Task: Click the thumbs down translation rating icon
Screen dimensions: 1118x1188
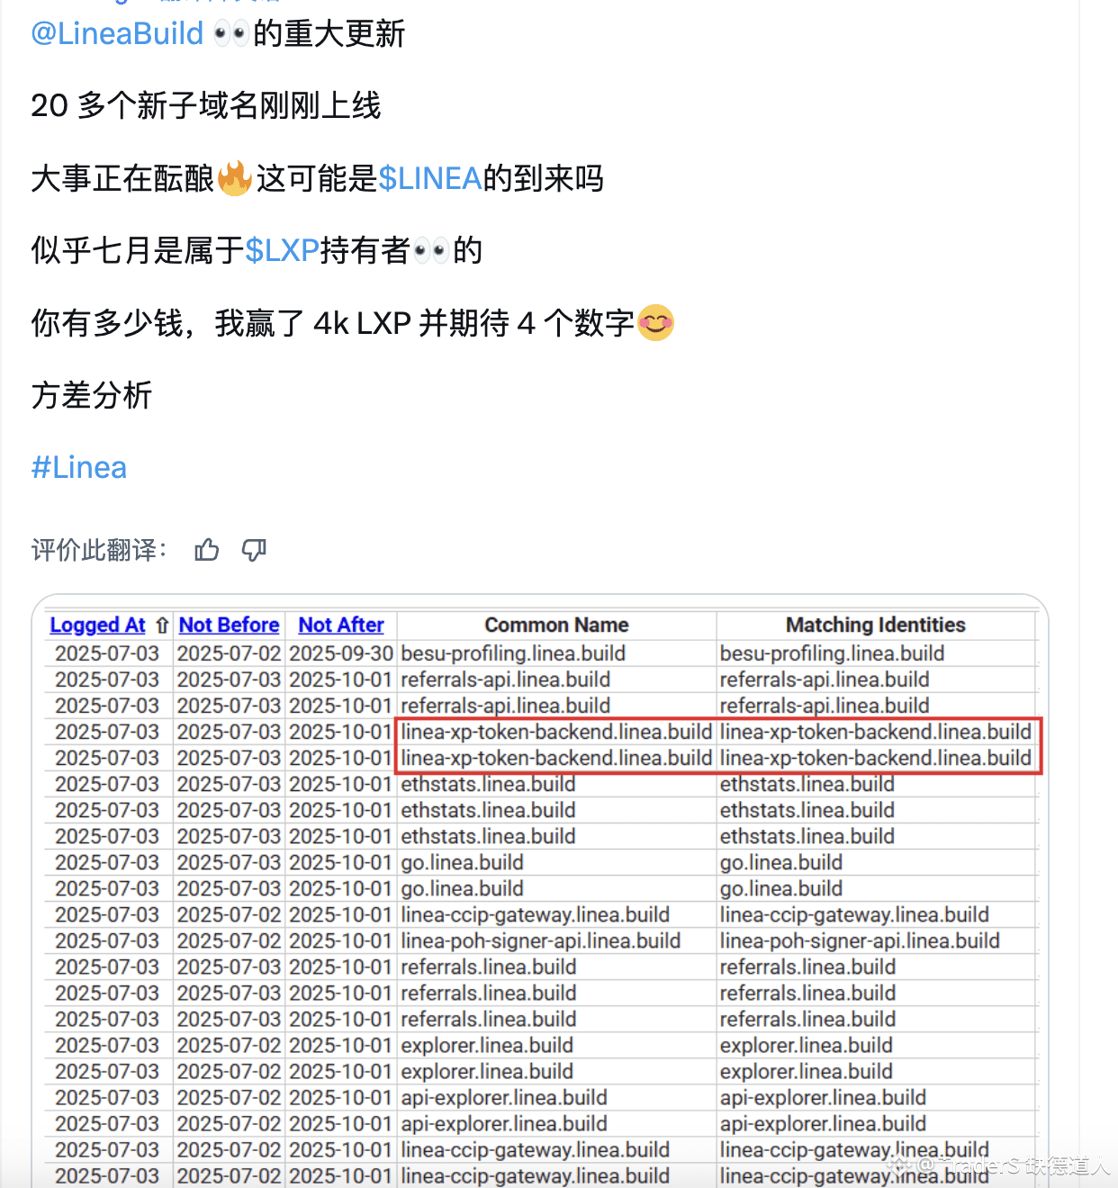Action: 255,550
